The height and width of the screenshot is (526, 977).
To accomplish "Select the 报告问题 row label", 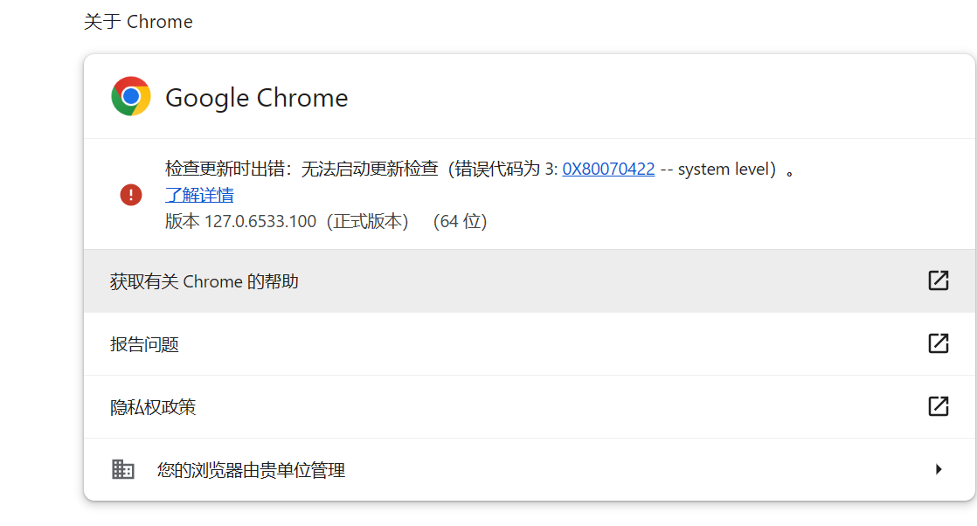I will click(144, 344).
